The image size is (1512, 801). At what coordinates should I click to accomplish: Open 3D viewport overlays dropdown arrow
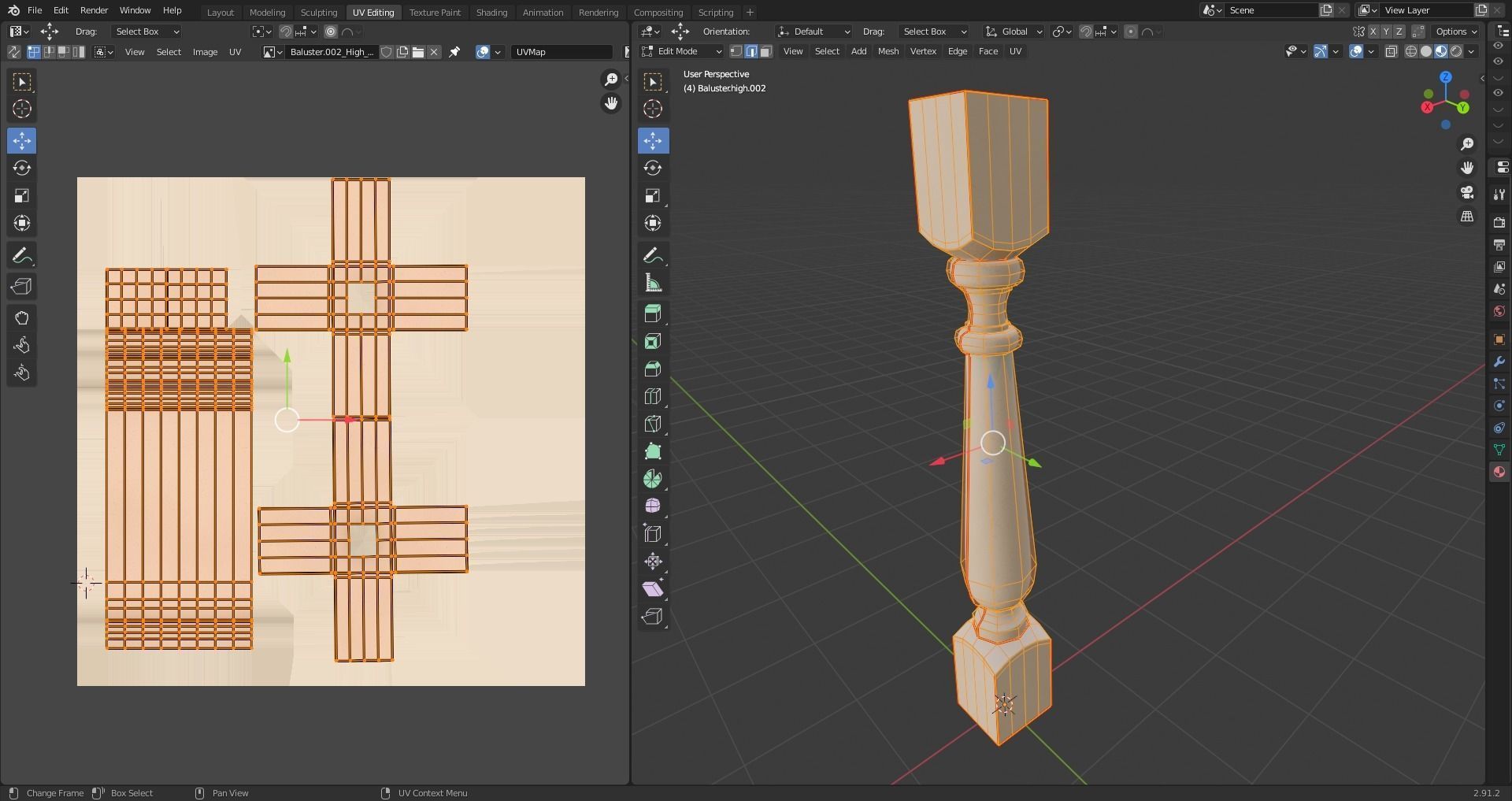[1372, 51]
